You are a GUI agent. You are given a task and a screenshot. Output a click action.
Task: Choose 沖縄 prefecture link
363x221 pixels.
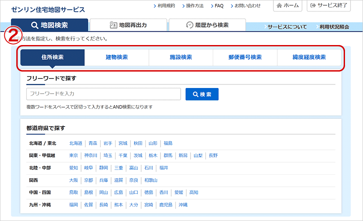(x=183, y=205)
